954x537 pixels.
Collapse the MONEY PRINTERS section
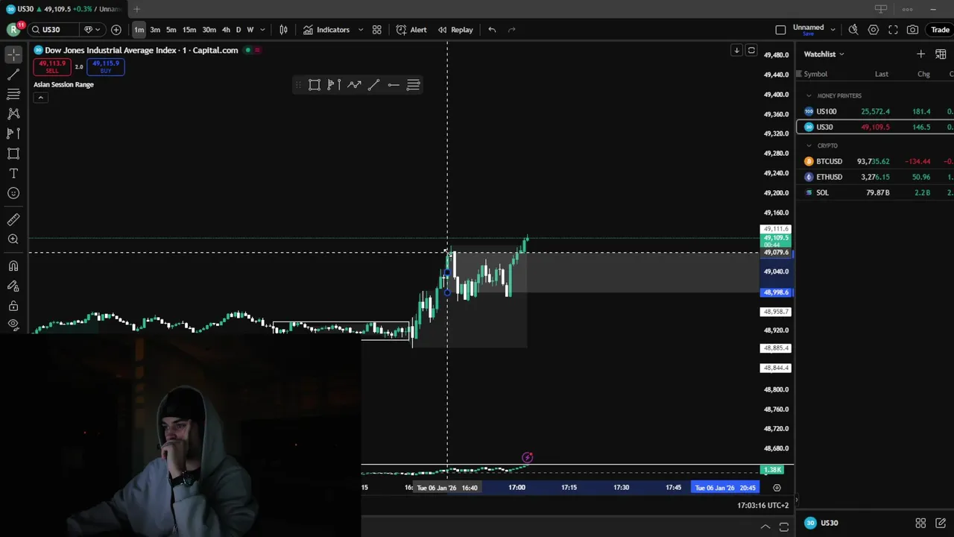(809, 95)
